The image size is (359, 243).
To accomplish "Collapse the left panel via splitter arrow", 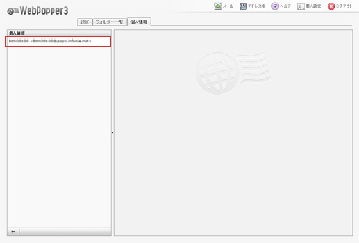I will 112,133.
